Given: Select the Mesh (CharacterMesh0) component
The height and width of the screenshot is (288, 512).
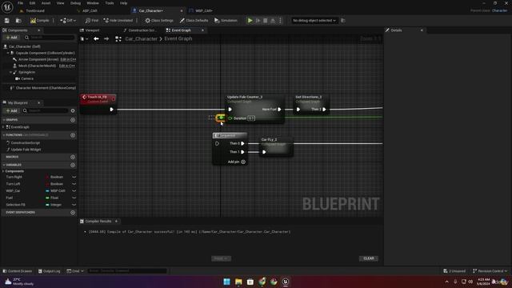Looking at the screenshot, I should [x=37, y=66].
